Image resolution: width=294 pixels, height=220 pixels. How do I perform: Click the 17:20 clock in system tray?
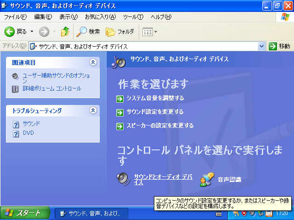click(x=282, y=213)
